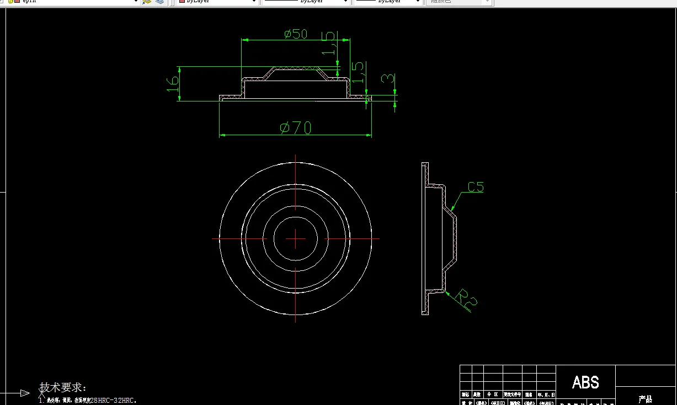Image resolution: width=677 pixels, height=405 pixels.
Task: Select the 产品 text in title block
Action: [x=645, y=399]
